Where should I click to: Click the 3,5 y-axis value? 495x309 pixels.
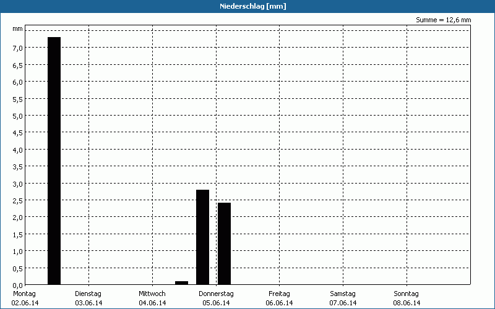tap(17, 167)
